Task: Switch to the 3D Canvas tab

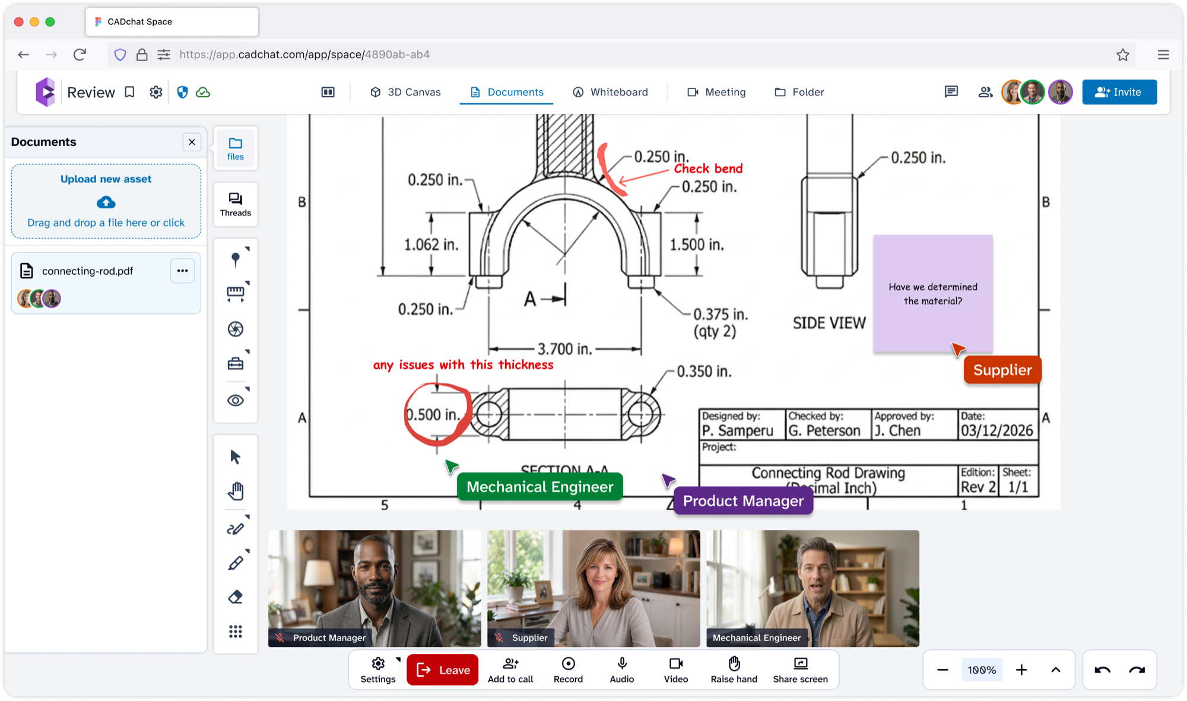Action: (x=405, y=92)
